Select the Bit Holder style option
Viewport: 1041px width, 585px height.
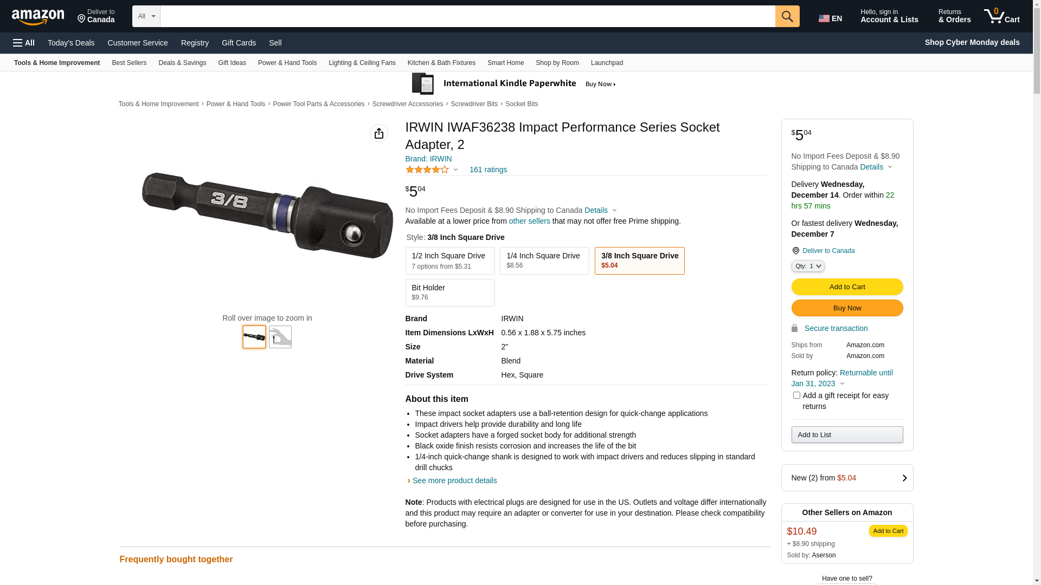[450, 292]
